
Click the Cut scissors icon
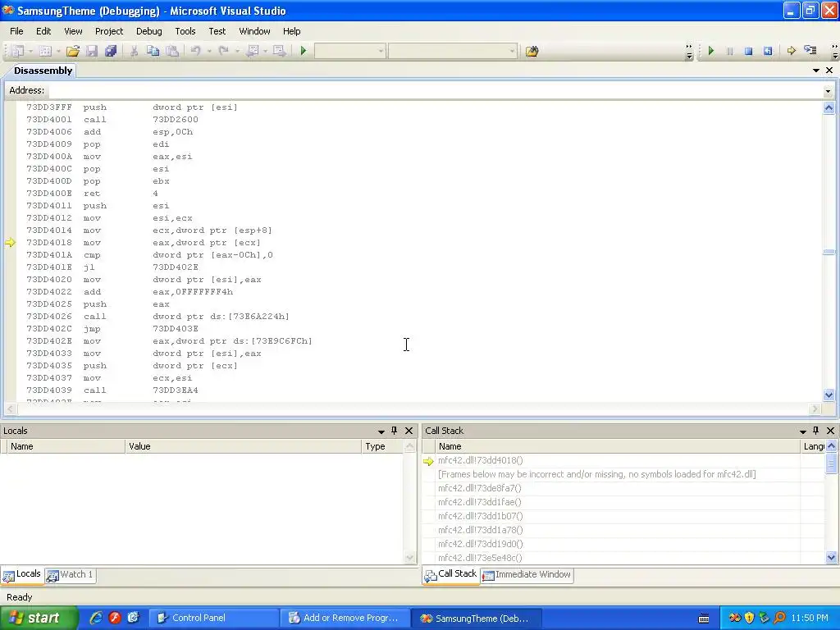tap(134, 51)
